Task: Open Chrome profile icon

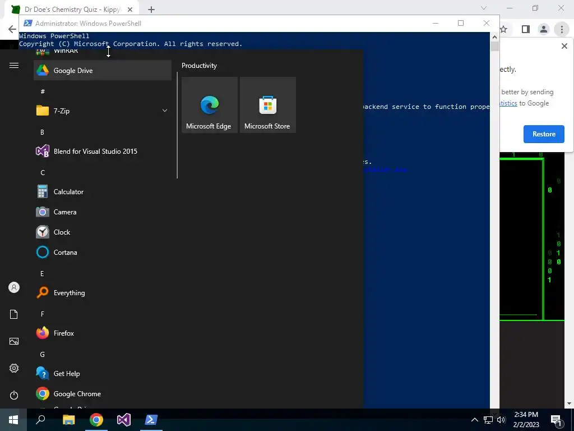Action: coord(544,29)
